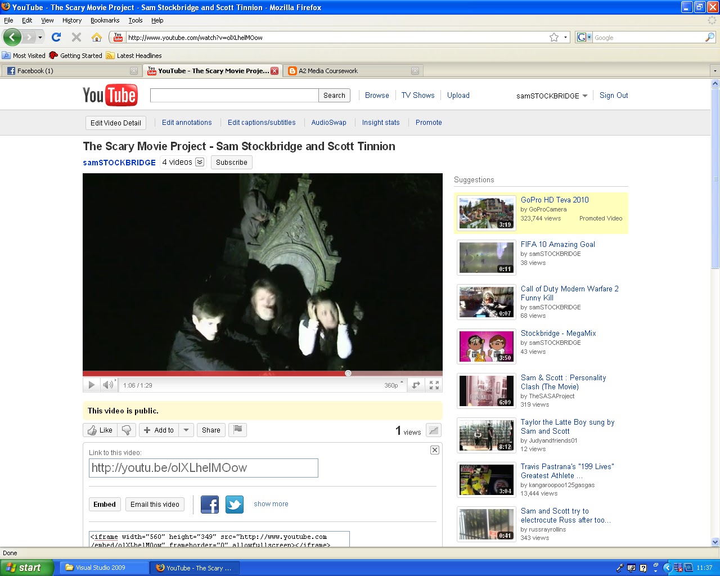Open the Stockbridge - MegaMix thumbnail

[487, 346]
